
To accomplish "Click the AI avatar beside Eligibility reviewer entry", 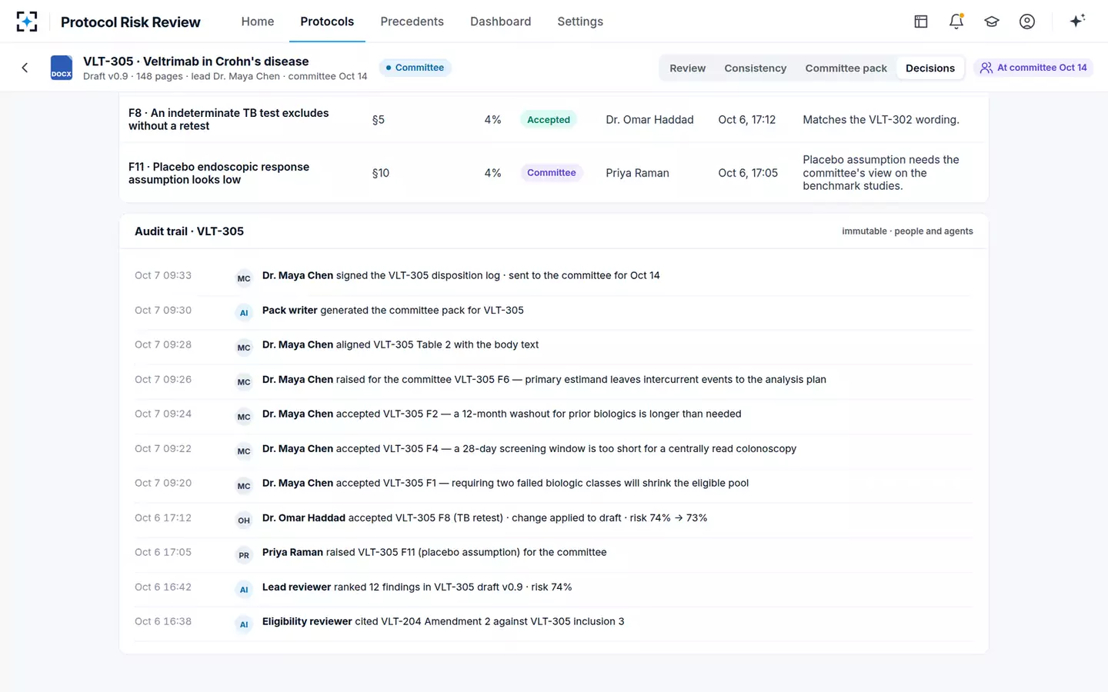I will point(244,624).
